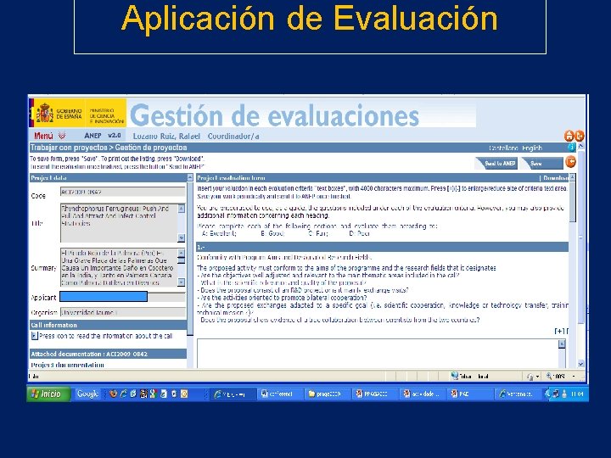Click the orange logout arrow icon beside home
611x458 pixels.
coord(580,136)
